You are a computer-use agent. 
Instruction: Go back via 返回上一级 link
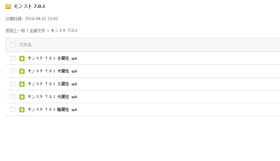point(15,31)
